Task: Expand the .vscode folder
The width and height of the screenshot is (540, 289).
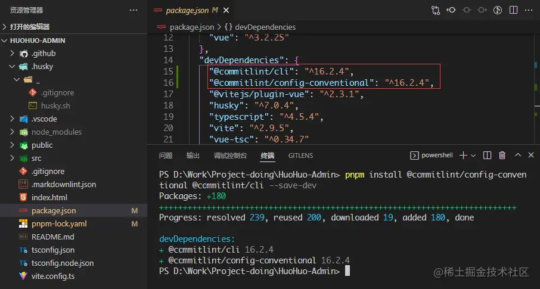Action: tap(44, 119)
